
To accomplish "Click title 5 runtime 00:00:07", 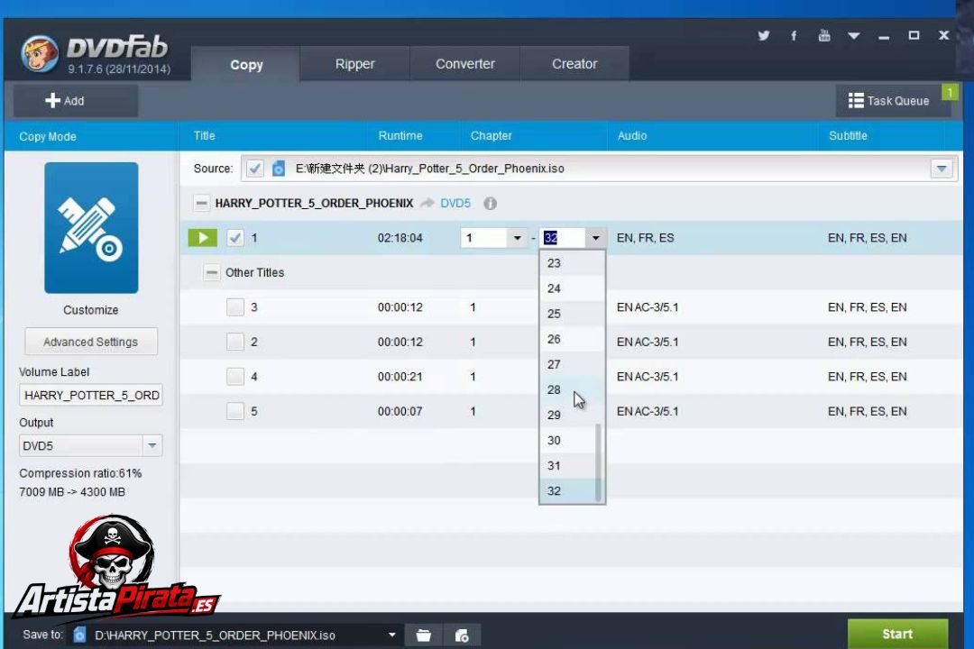I will tap(400, 411).
